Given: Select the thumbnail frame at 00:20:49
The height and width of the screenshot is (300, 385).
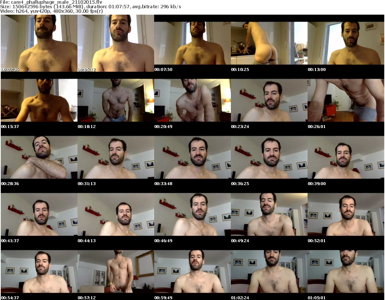Looking at the screenshot, I should 192,100.
